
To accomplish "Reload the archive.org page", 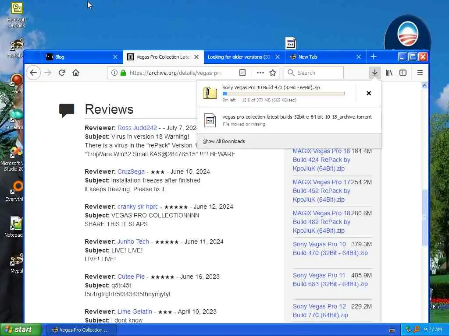I will [62, 73].
